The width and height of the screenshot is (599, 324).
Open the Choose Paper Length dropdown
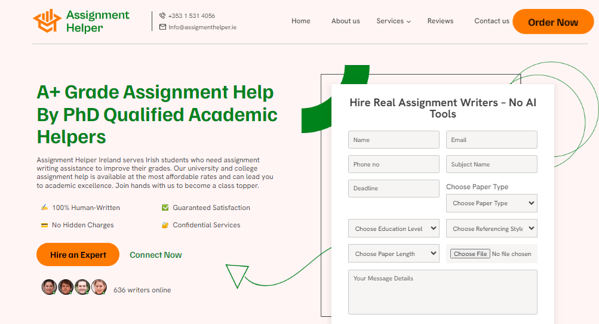pyautogui.click(x=394, y=254)
